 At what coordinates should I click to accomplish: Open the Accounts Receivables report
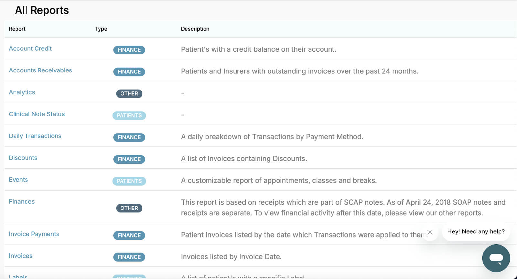(x=40, y=70)
